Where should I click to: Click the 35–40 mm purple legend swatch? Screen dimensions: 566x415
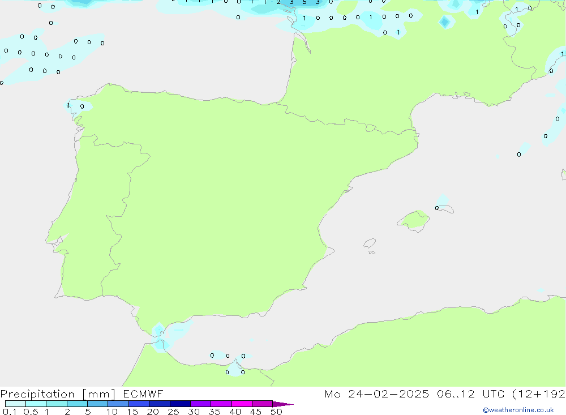(221, 404)
